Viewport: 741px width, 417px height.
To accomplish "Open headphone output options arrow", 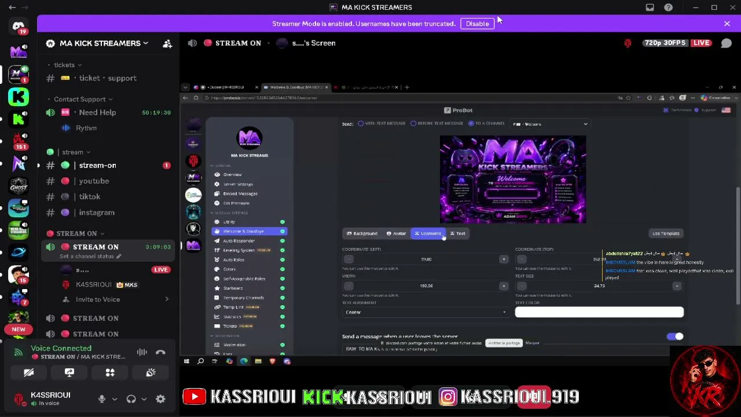I will [x=144, y=398].
